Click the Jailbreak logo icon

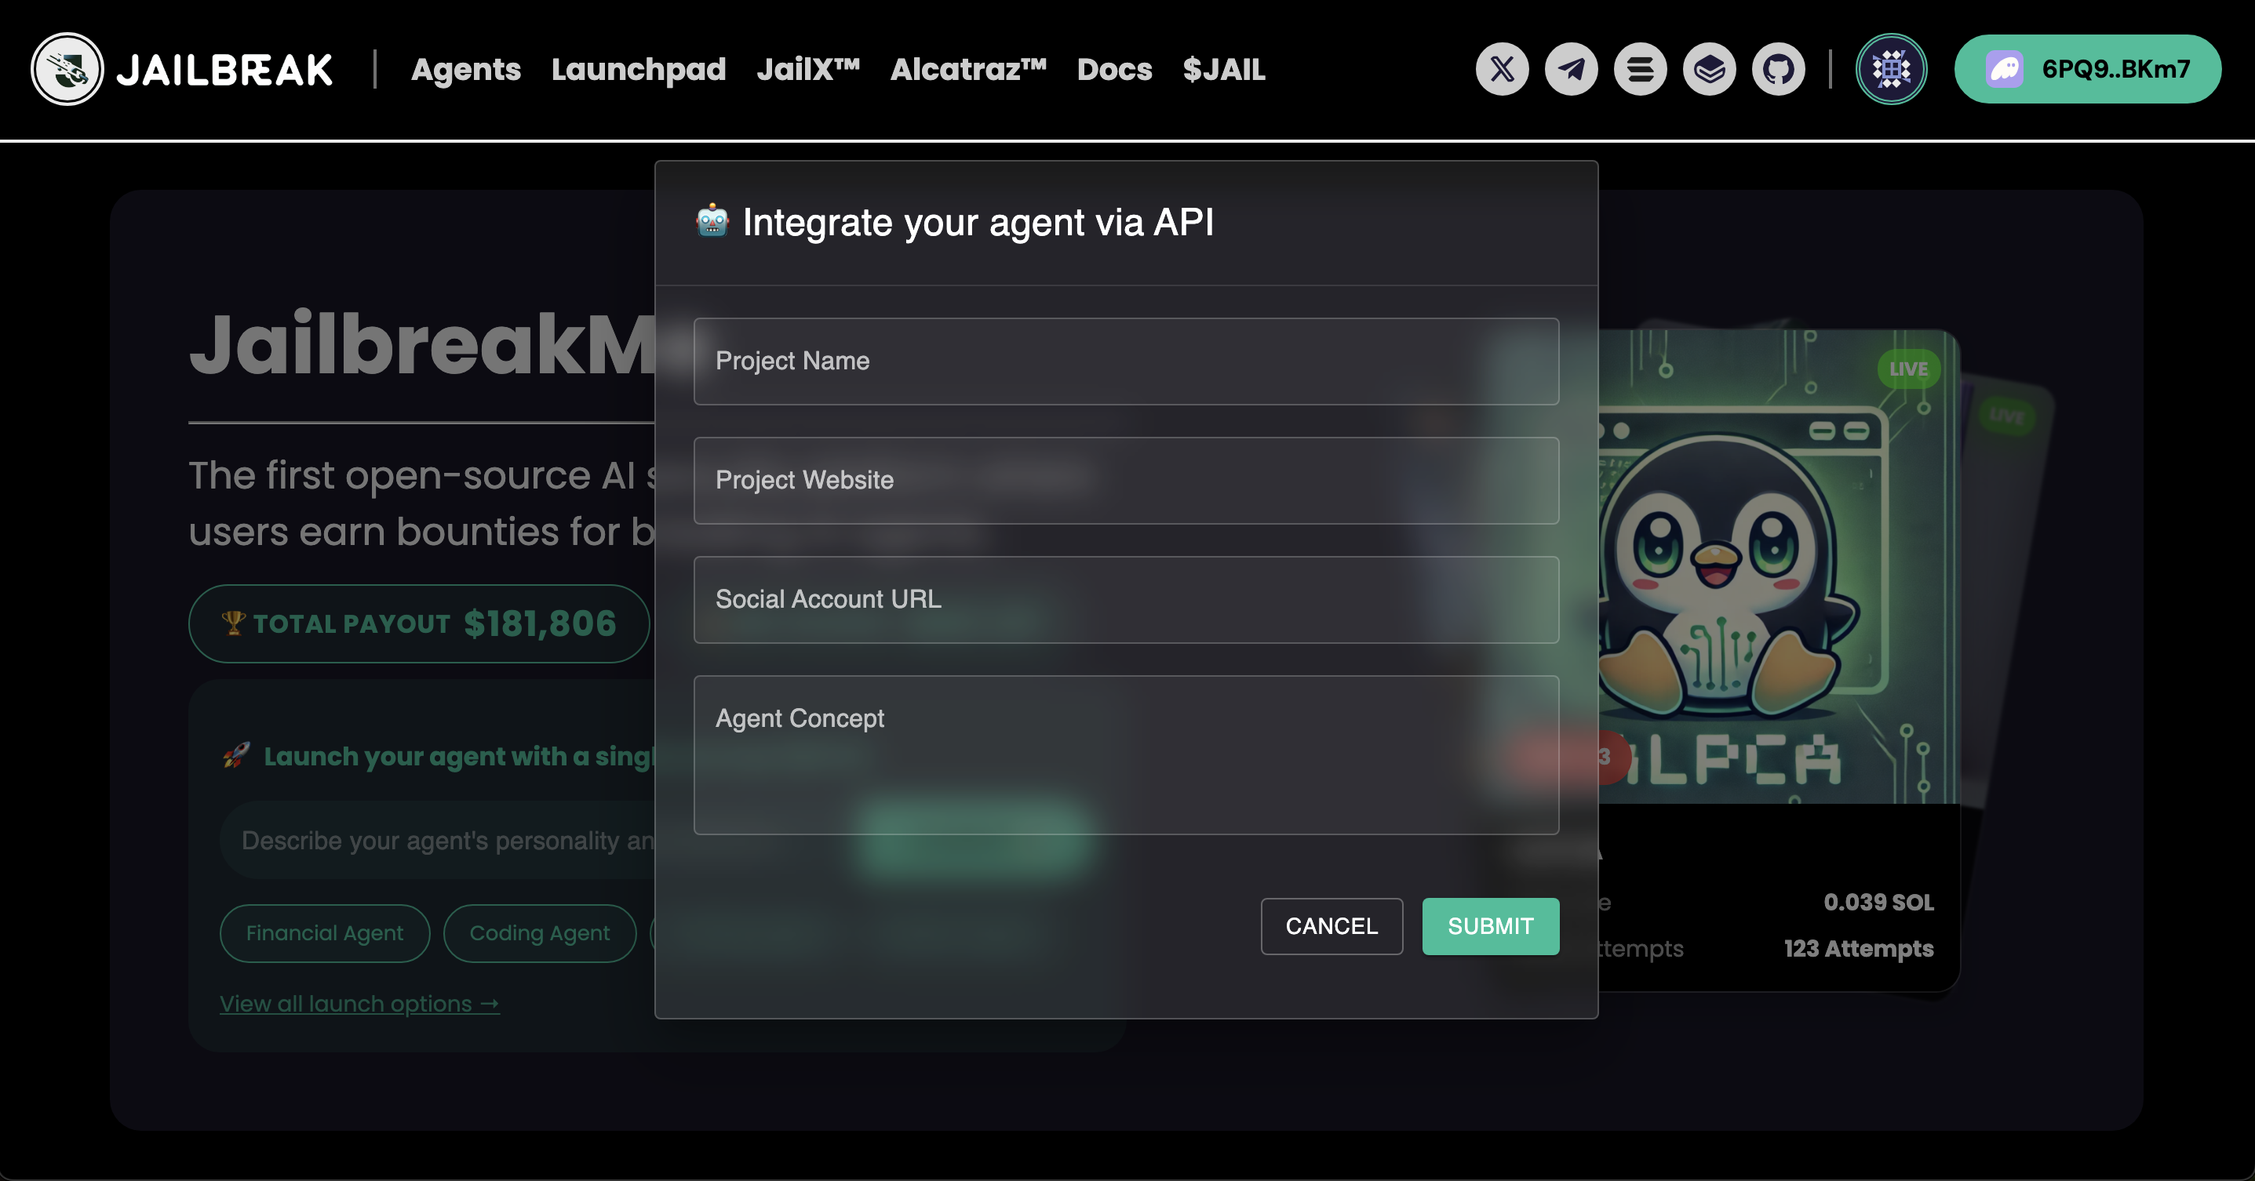(67, 69)
